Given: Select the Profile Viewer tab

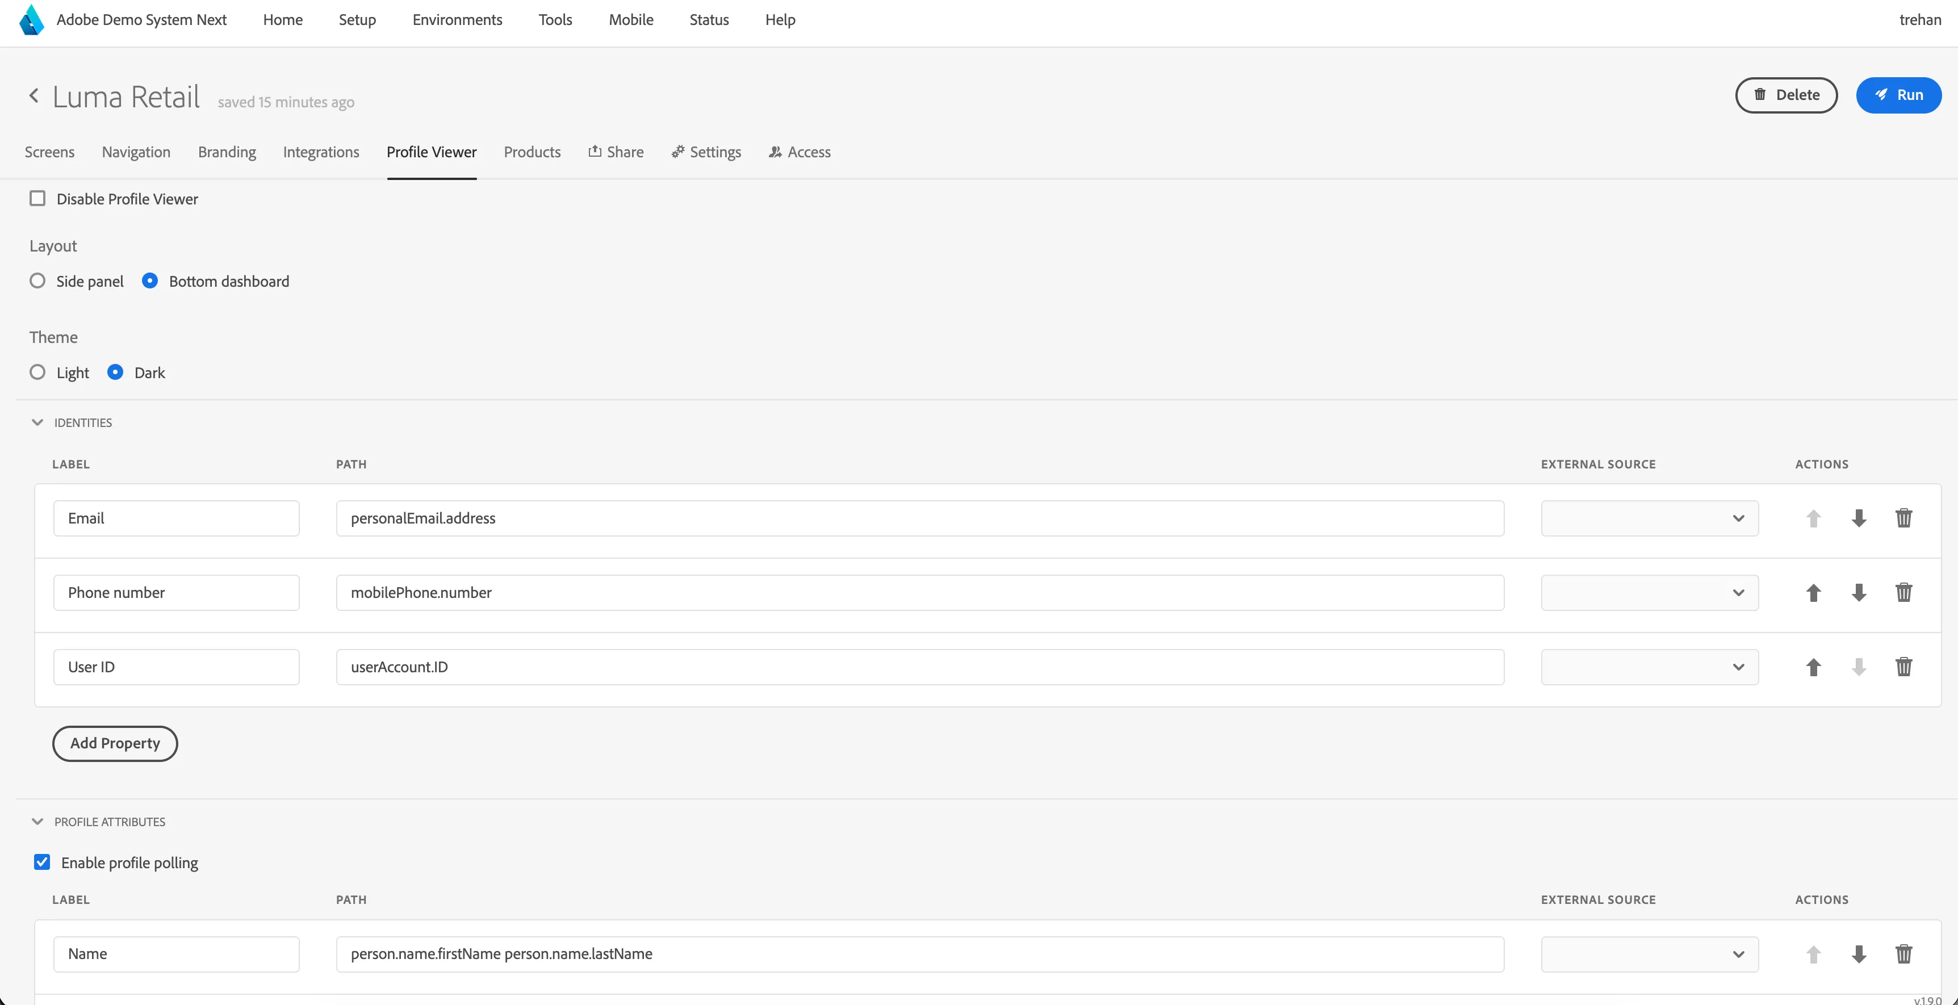Looking at the screenshot, I should pyautogui.click(x=432, y=152).
